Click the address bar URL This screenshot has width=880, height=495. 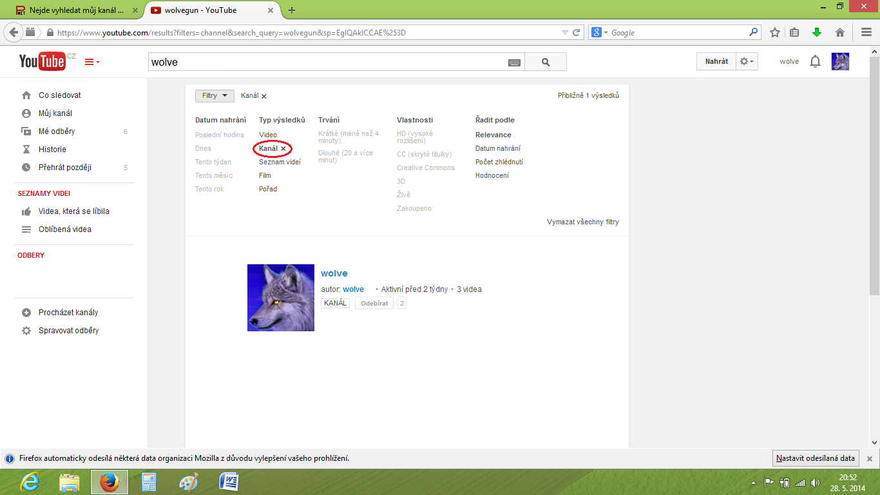click(x=231, y=32)
